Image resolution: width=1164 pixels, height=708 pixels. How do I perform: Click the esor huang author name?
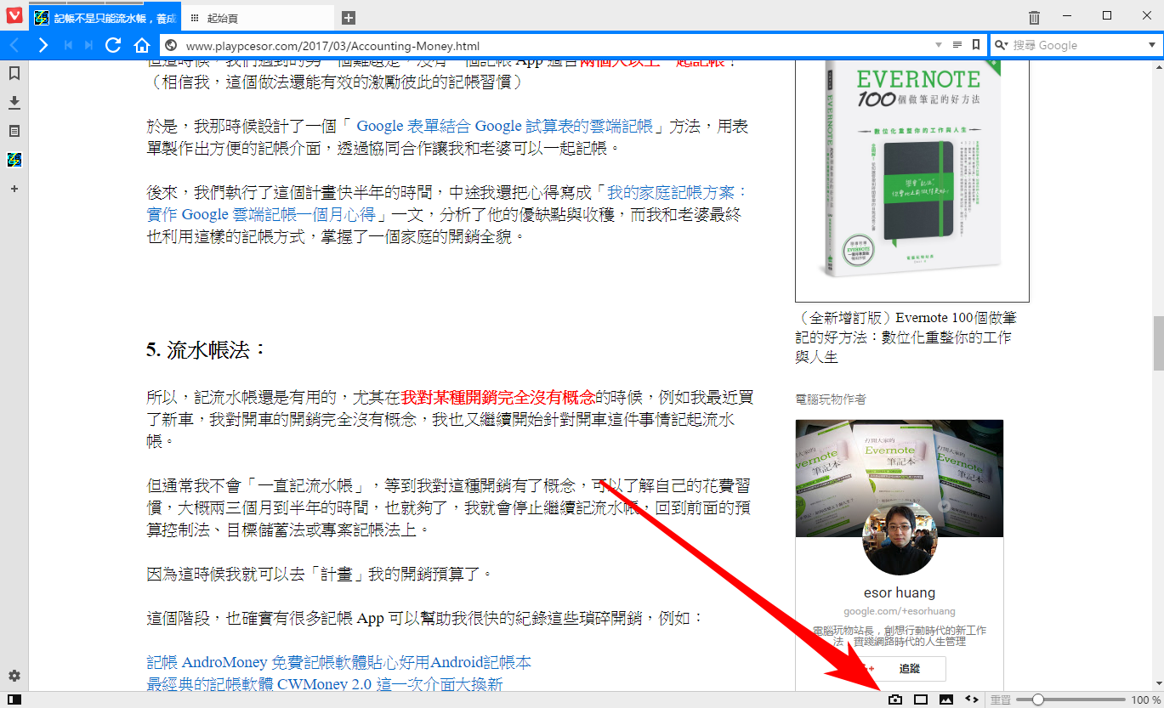pyautogui.click(x=900, y=592)
